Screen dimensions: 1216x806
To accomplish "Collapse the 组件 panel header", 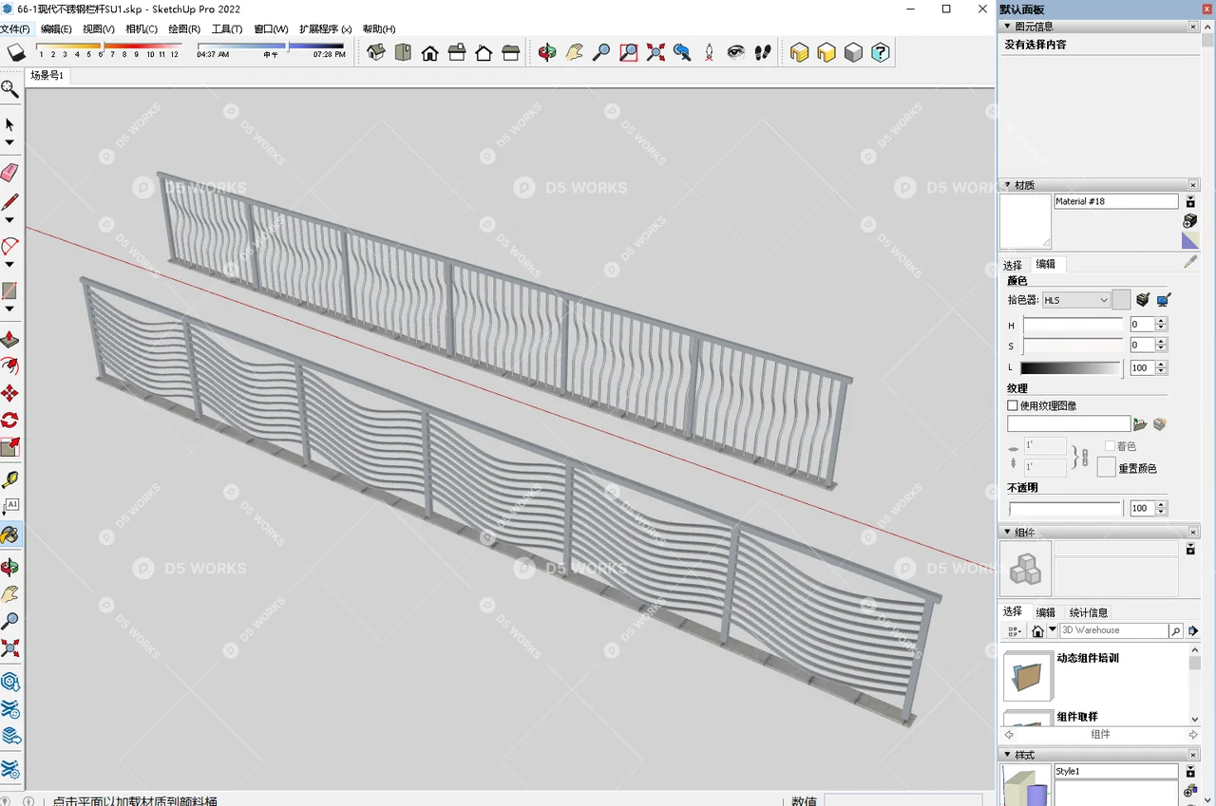I will tap(1009, 532).
